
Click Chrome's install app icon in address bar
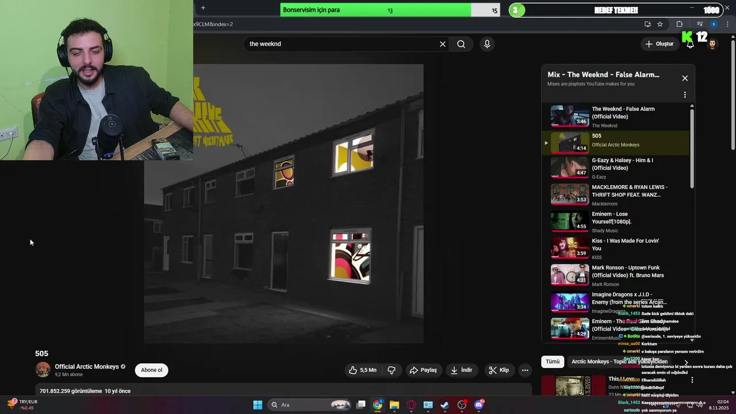coord(647,24)
